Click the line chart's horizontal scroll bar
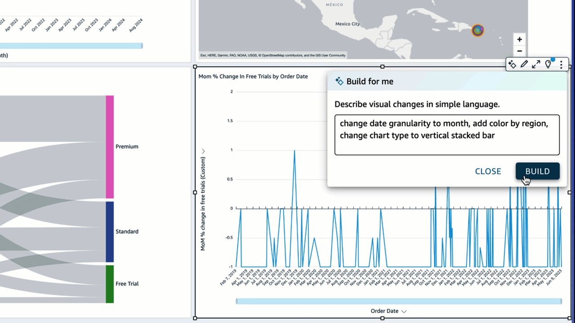This screenshot has height=323, width=575. (398, 301)
